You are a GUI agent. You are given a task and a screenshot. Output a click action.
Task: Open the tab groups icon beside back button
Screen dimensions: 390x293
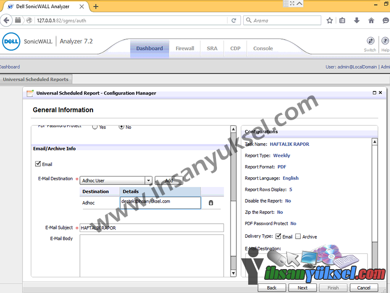pos(18,20)
